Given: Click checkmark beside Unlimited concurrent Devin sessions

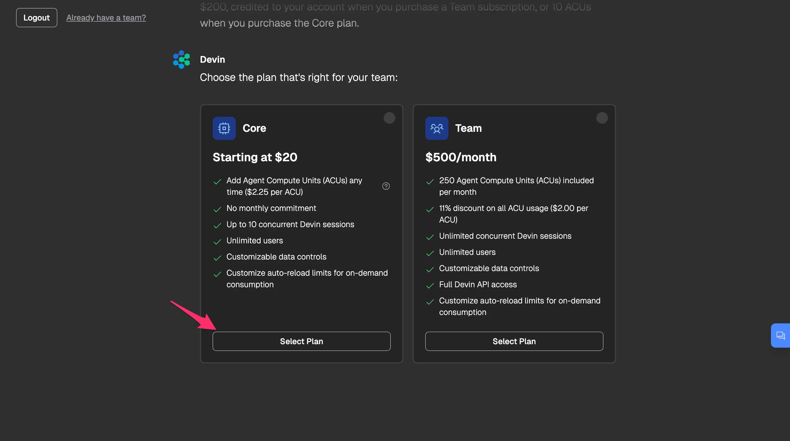Looking at the screenshot, I should pos(430,237).
